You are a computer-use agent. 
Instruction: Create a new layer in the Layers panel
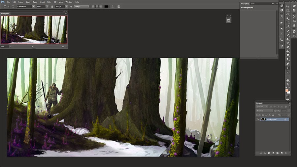[x=282, y=153]
